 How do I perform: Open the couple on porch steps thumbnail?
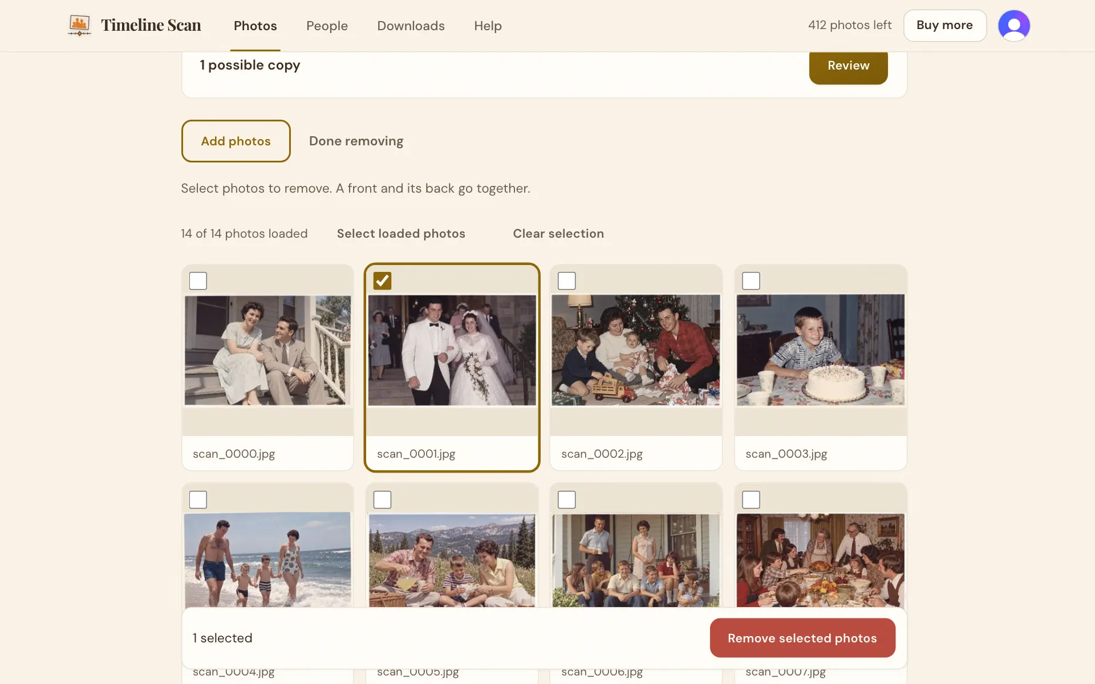pos(267,350)
